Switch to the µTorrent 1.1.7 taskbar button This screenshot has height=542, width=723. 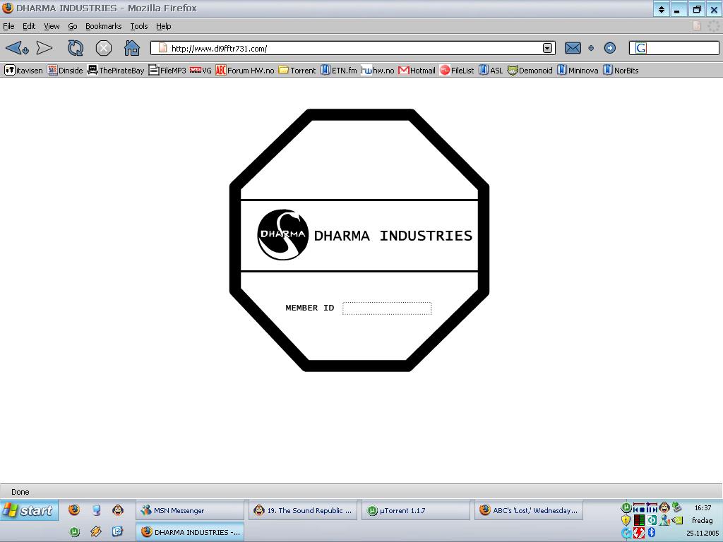pos(415,511)
